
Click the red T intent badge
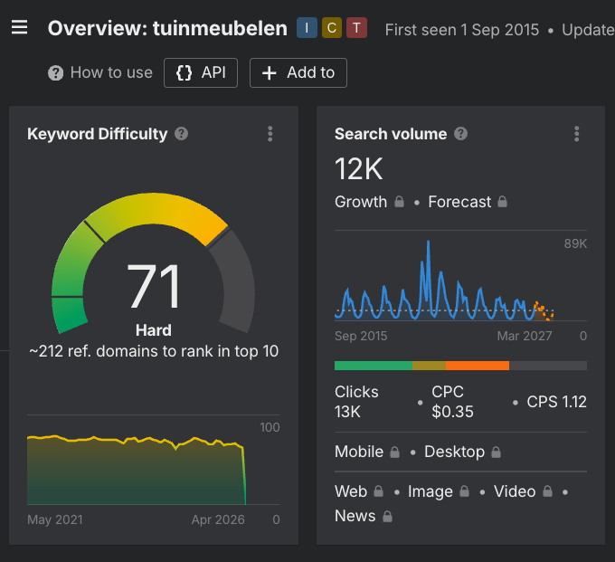(356, 28)
